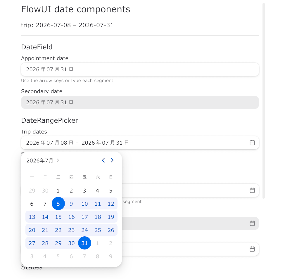Click the day segment of the trip end date

pyautogui.click(x=119, y=143)
